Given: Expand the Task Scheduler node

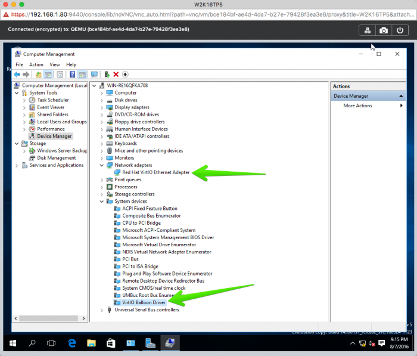Looking at the screenshot, I should pyautogui.click(x=24, y=100).
